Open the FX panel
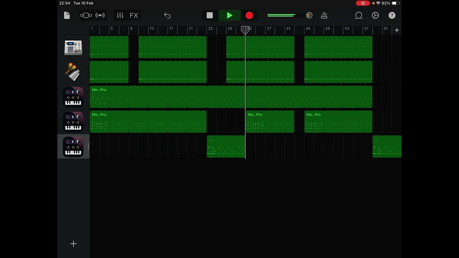 pyautogui.click(x=134, y=15)
